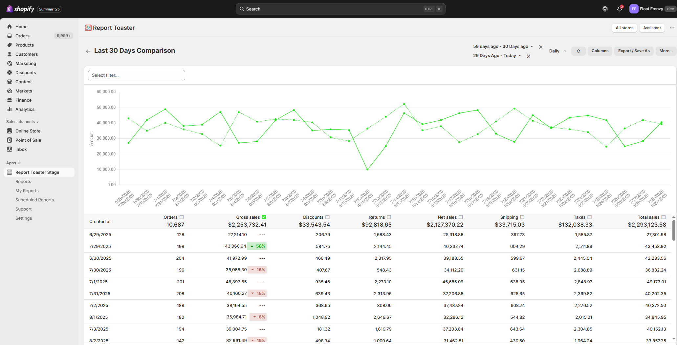
Task: Click the Shopify logo
Action: 20,9
